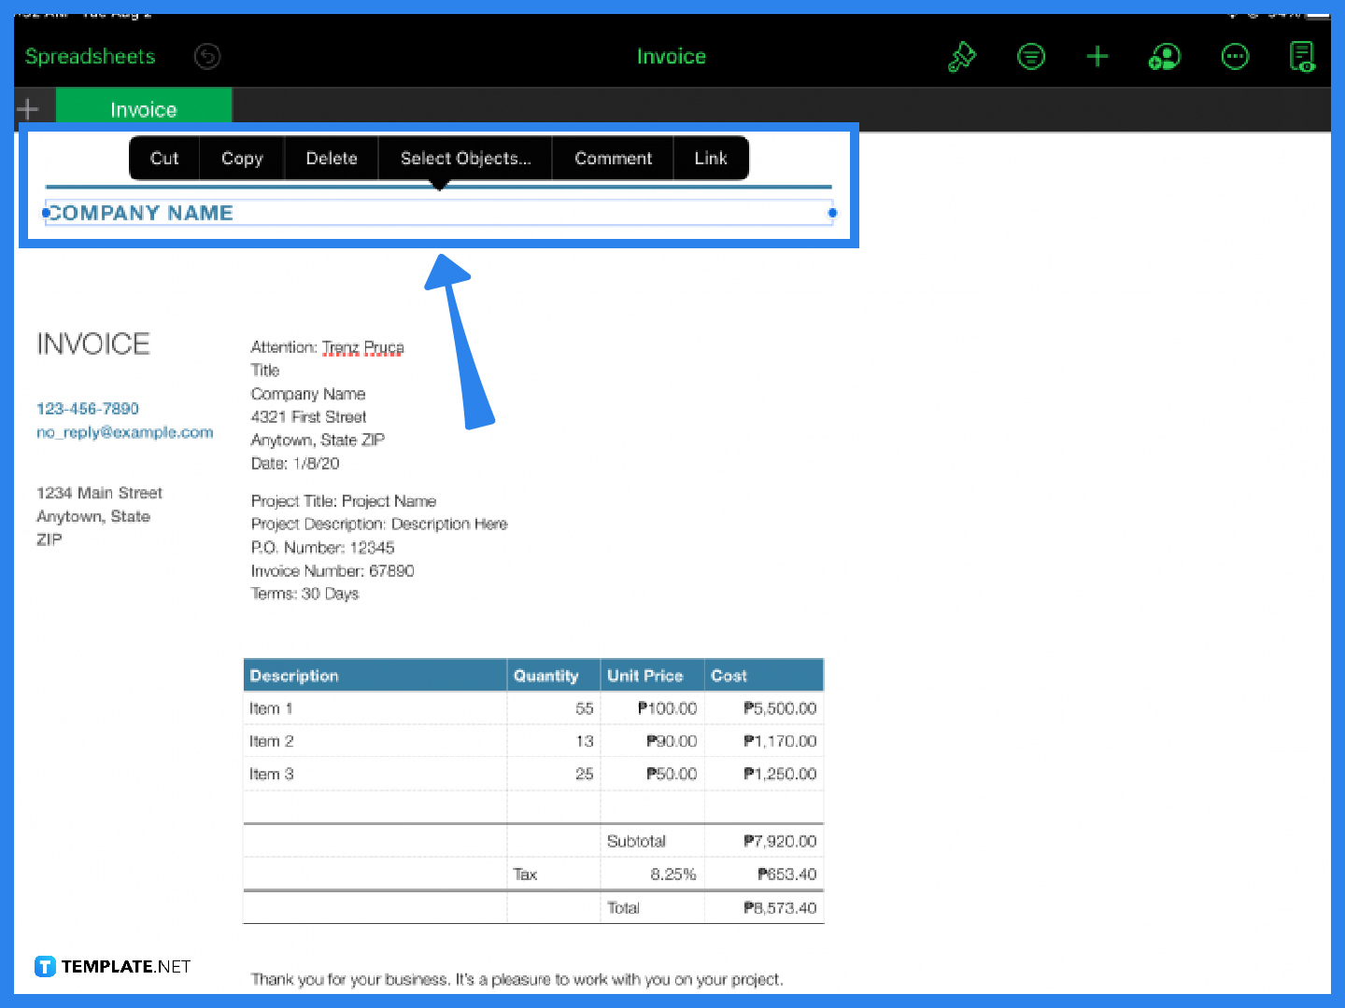This screenshot has height=1008, width=1345.
Task: Add a Comment via the popup menu
Action: coord(613,158)
